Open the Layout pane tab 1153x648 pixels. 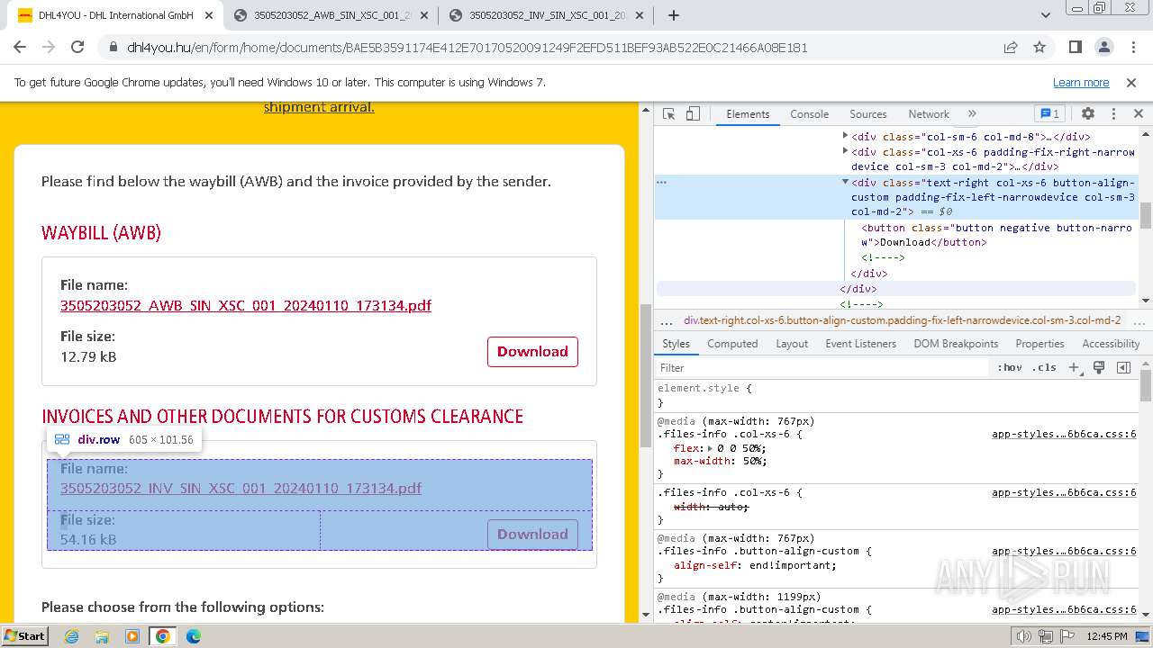coord(792,344)
